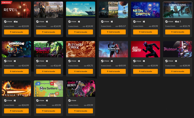Click the Windows icon under Bloodstained
This screenshot has height=118, width=194.
tap(176, 61)
